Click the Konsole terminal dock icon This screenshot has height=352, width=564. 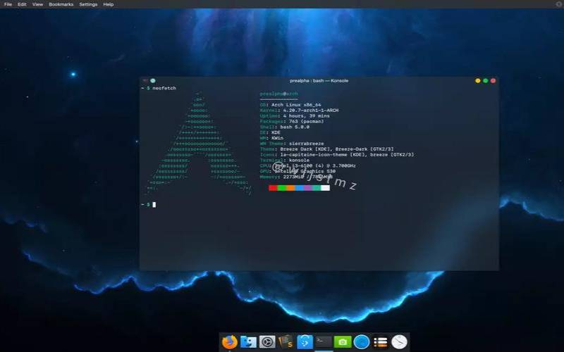point(324,341)
